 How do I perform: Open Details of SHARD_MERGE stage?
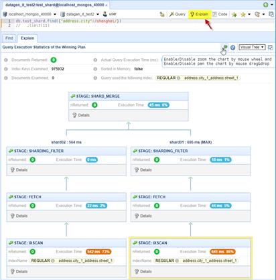(81, 115)
